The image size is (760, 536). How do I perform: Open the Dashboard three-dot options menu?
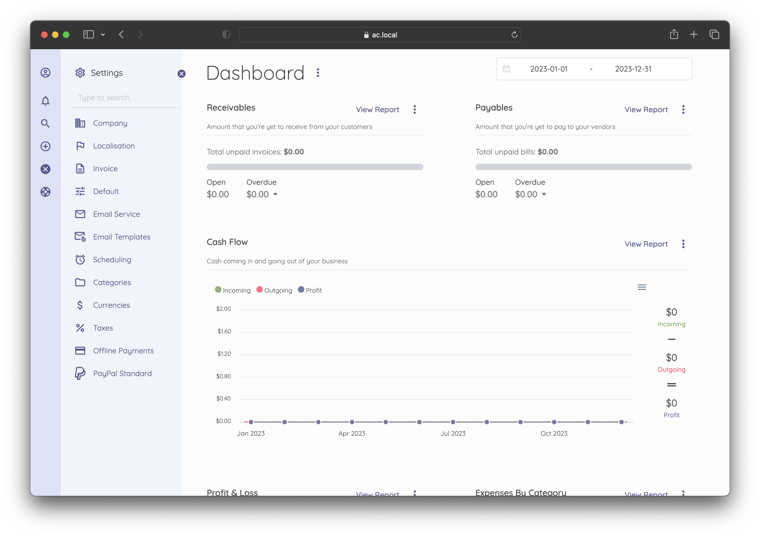[x=318, y=73]
